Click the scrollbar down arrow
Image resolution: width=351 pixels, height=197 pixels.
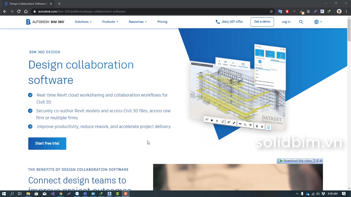pyautogui.click(x=349, y=188)
